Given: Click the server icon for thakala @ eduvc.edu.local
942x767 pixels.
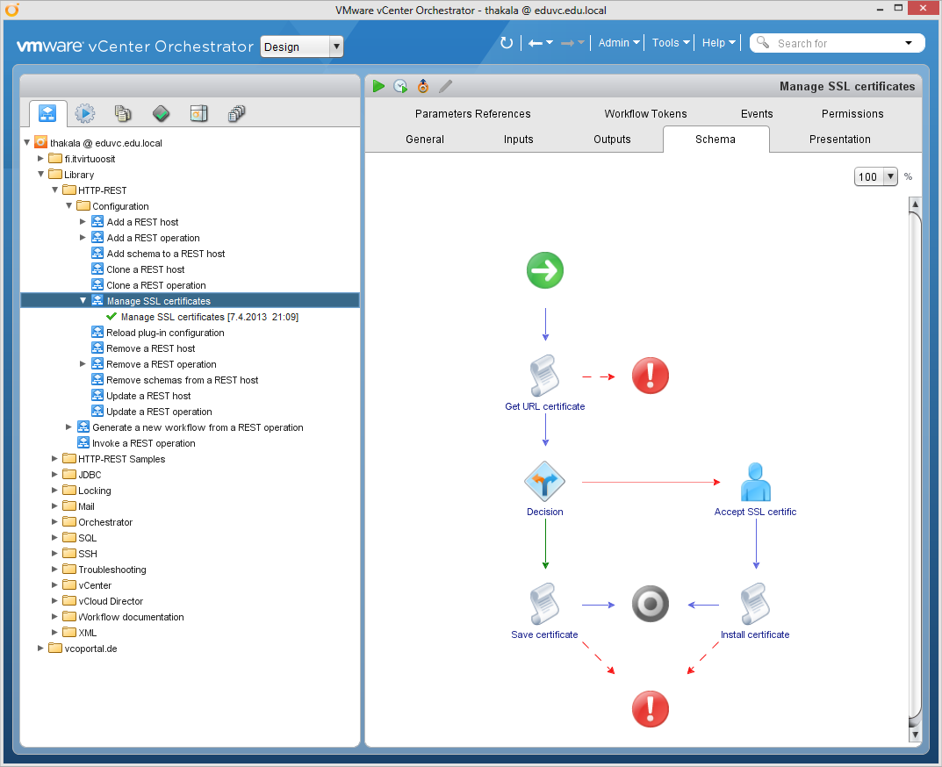Looking at the screenshot, I should 41,142.
